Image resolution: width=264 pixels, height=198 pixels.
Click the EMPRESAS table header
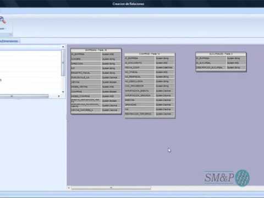tap(96, 50)
